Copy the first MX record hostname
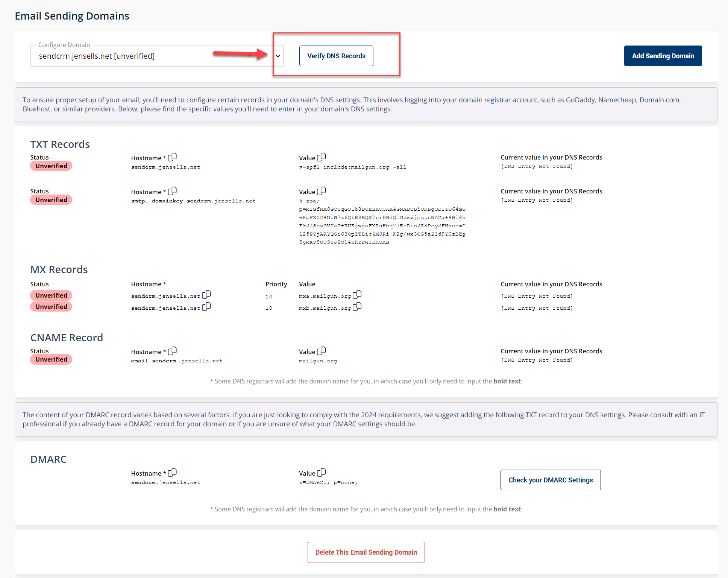 pos(207,294)
